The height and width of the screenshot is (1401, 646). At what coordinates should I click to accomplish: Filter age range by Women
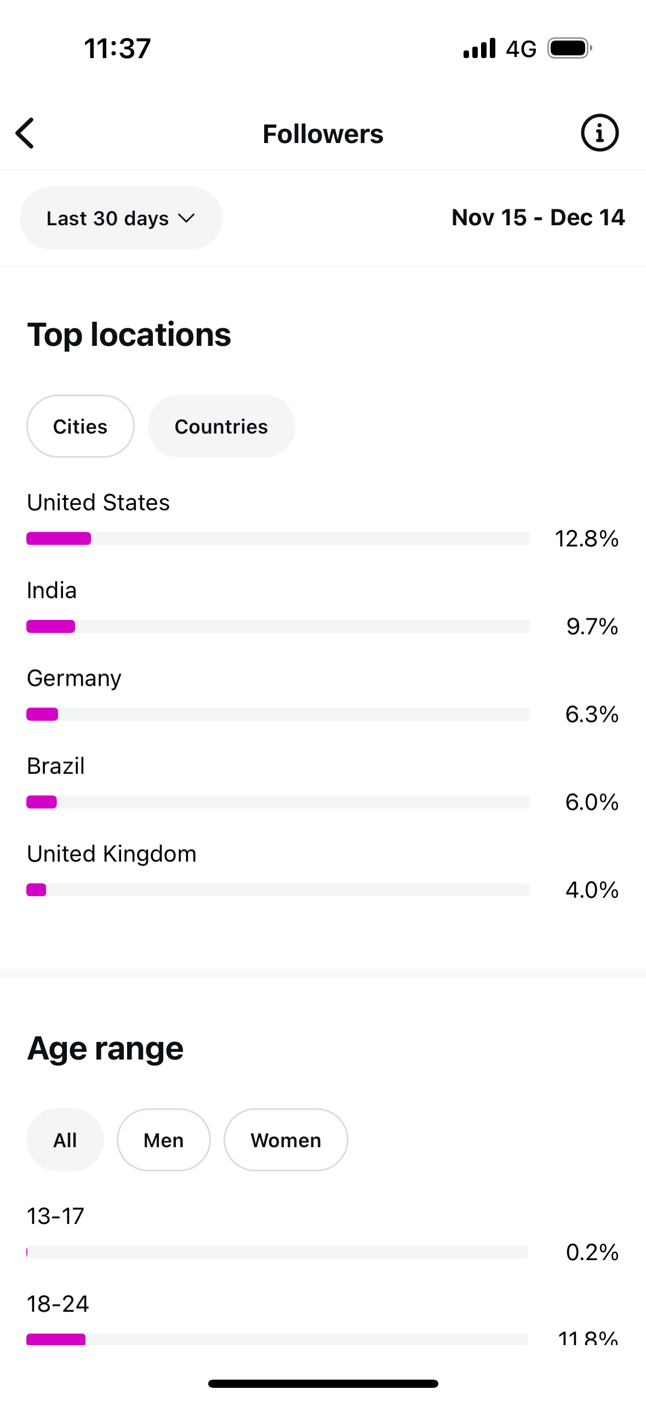(x=286, y=1140)
